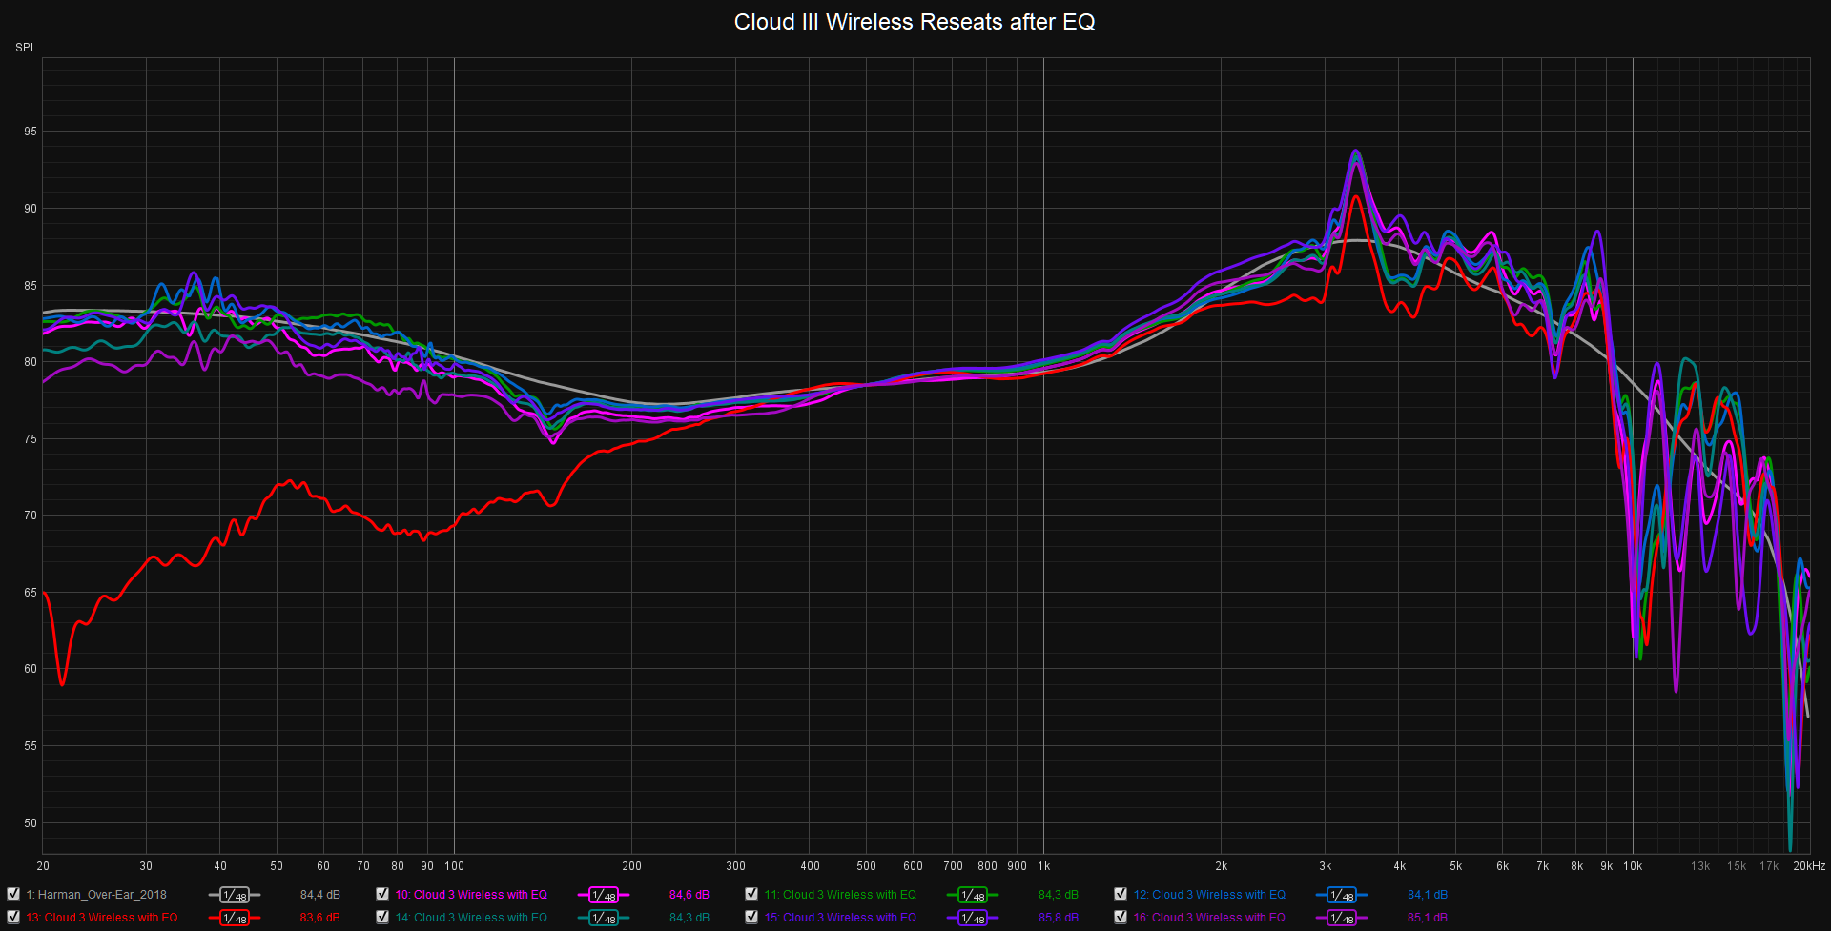
Task: Click the 1/48 smoothing icon for trace 10
Action: [x=604, y=895]
